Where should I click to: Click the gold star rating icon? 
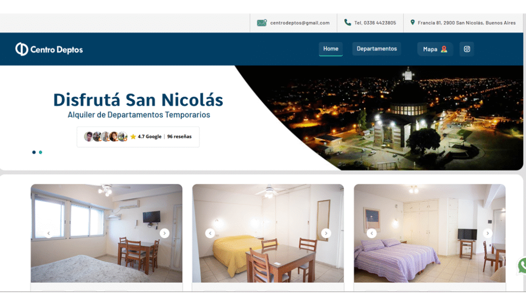click(133, 137)
